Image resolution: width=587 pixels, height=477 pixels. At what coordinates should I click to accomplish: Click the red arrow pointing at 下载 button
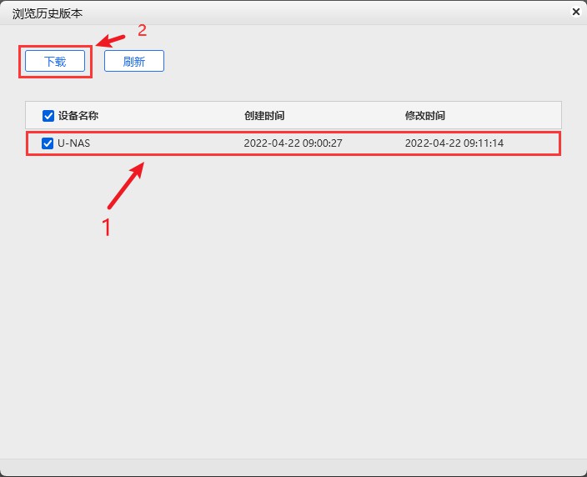click(x=111, y=38)
